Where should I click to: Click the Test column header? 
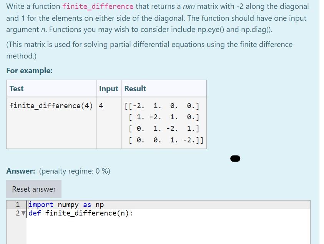pyautogui.click(x=16, y=89)
